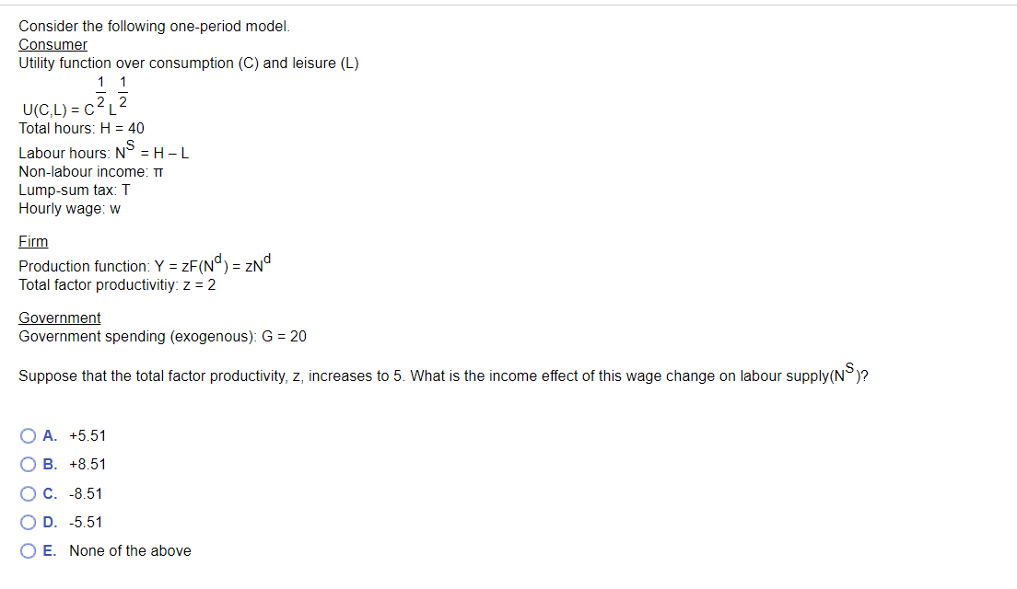The height and width of the screenshot is (589, 1017).
Task: Select radio button for option B
Action: coord(29,464)
